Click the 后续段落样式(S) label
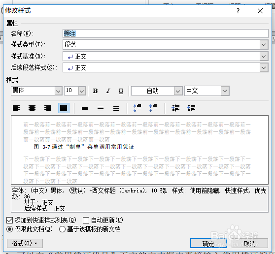The width and height of the screenshot is (275, 254). (x=34, y=68)
